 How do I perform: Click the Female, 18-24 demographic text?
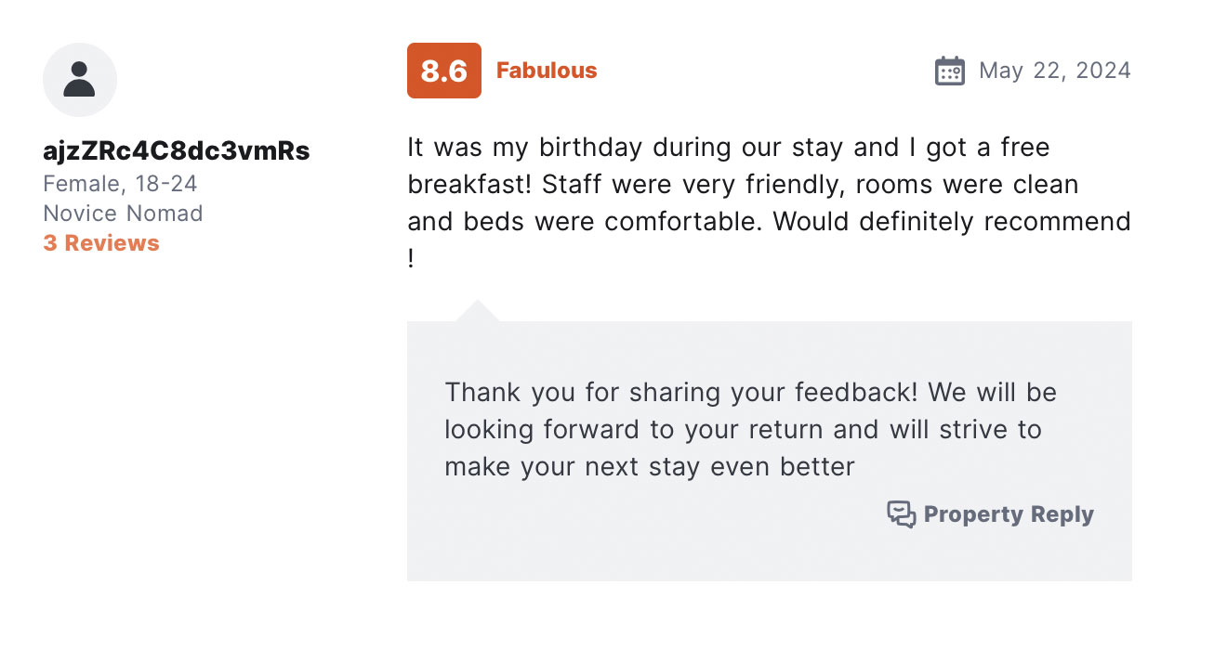pos(120,184)
